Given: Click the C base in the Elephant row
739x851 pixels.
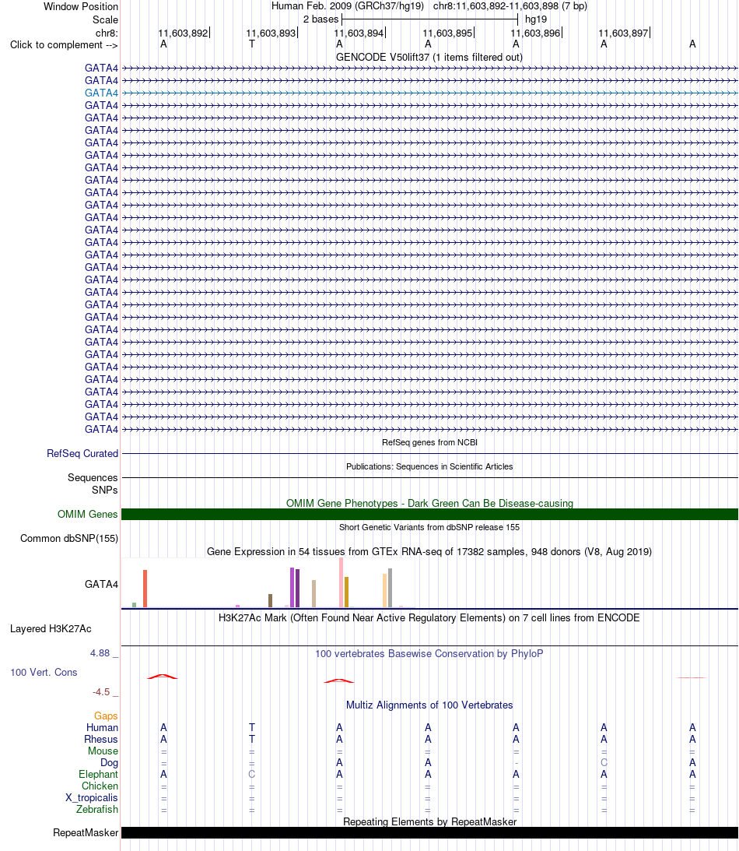Looking at the screenshot, I should (x=251, y=775).
